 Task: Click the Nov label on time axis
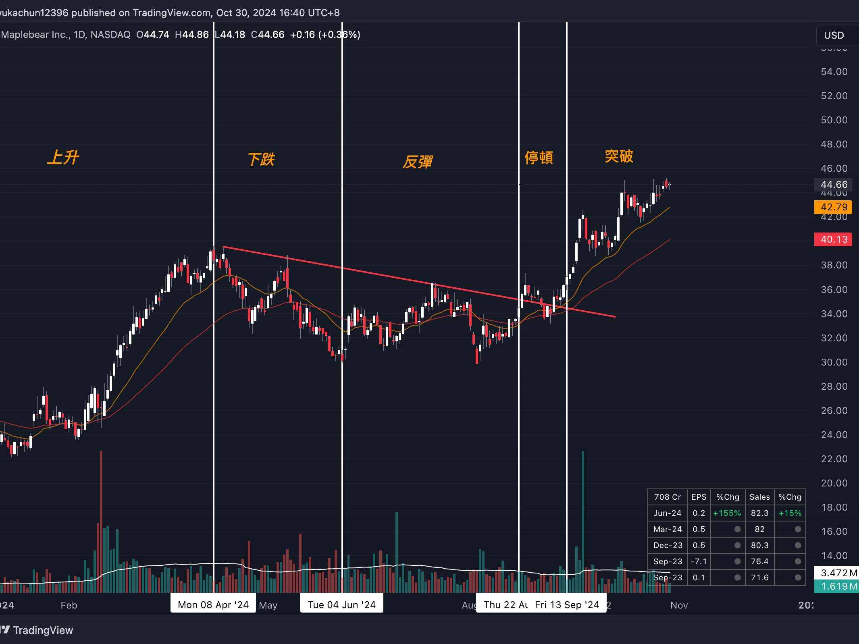coord(679,605)
